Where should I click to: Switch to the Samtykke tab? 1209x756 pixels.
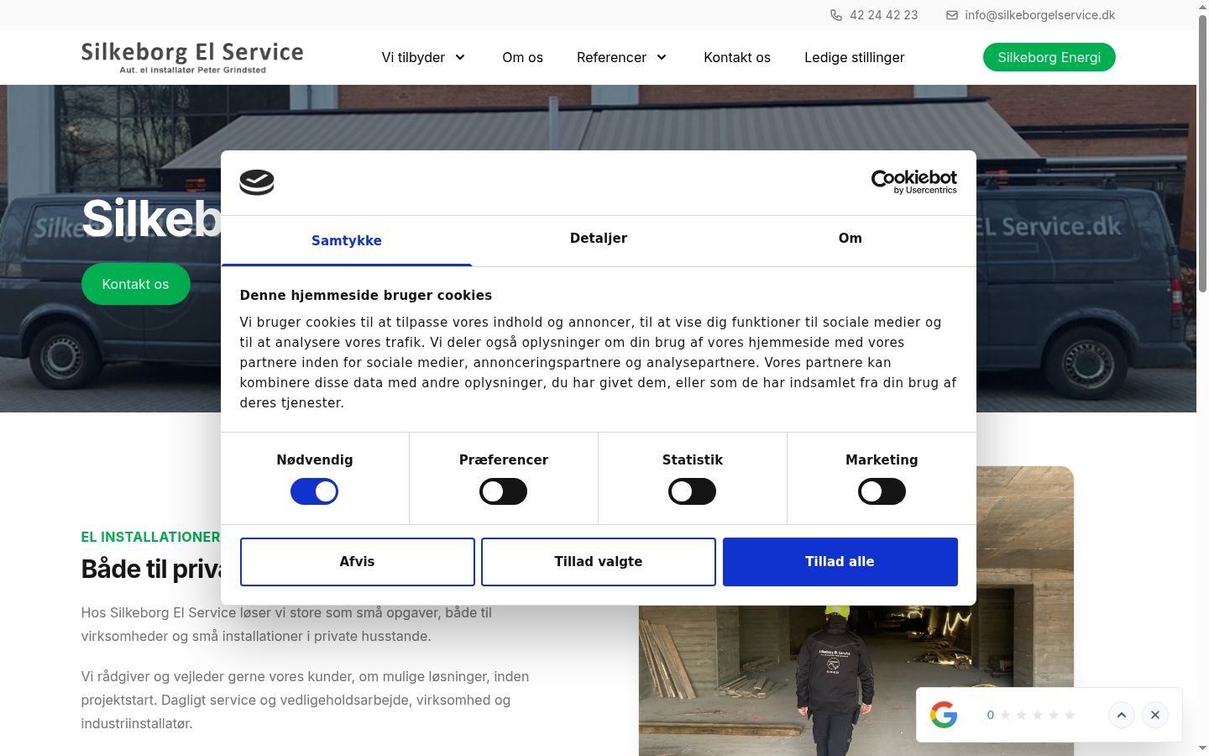tap(347, 240)
